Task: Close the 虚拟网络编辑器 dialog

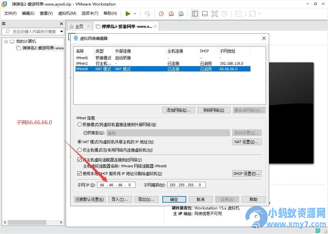Action: 264,38
